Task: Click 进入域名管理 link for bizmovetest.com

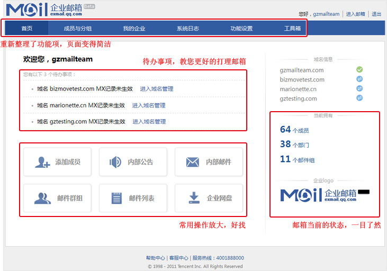Action: pos(157,89)
